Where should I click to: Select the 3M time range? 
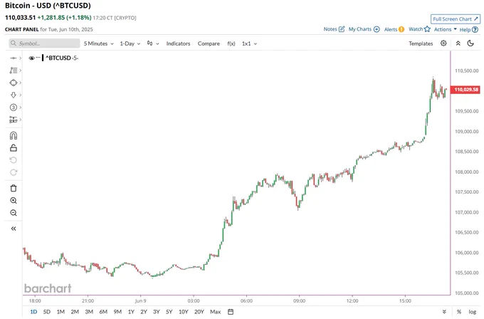coord(89,312)
